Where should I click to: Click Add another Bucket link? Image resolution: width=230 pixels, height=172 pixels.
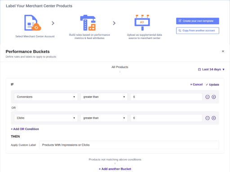point(115,169)
